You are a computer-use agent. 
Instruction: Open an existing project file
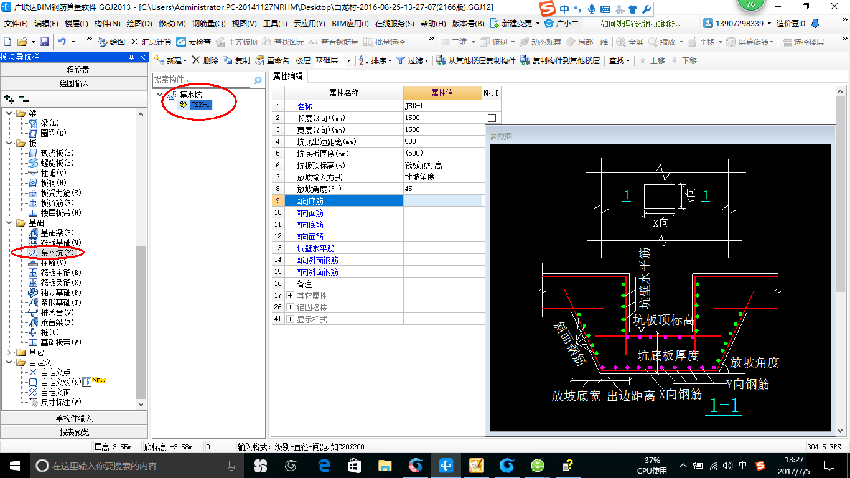(22, 42)
